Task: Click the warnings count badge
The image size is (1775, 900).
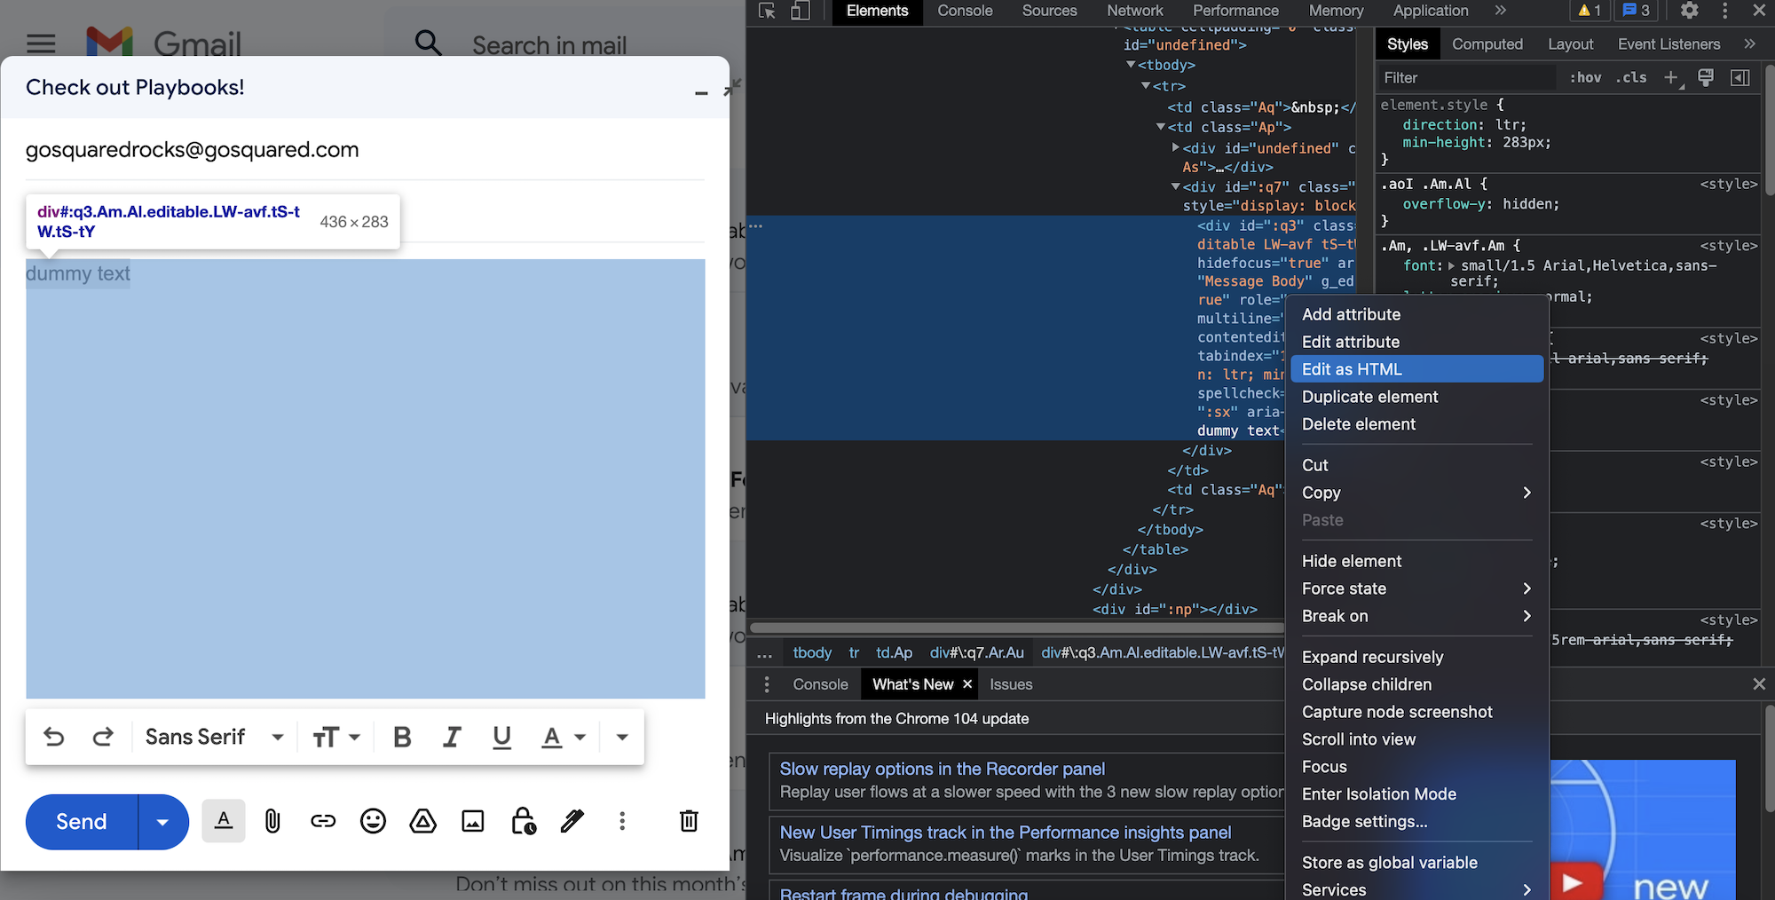Action: pyautogui.click(x=1590, y=11)
